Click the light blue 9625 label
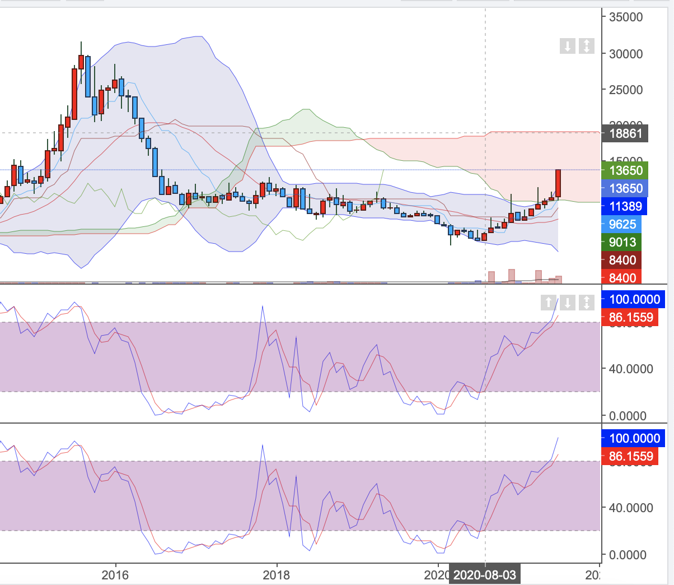The height and width of the screenshot is (585, 674). point(622,224)
